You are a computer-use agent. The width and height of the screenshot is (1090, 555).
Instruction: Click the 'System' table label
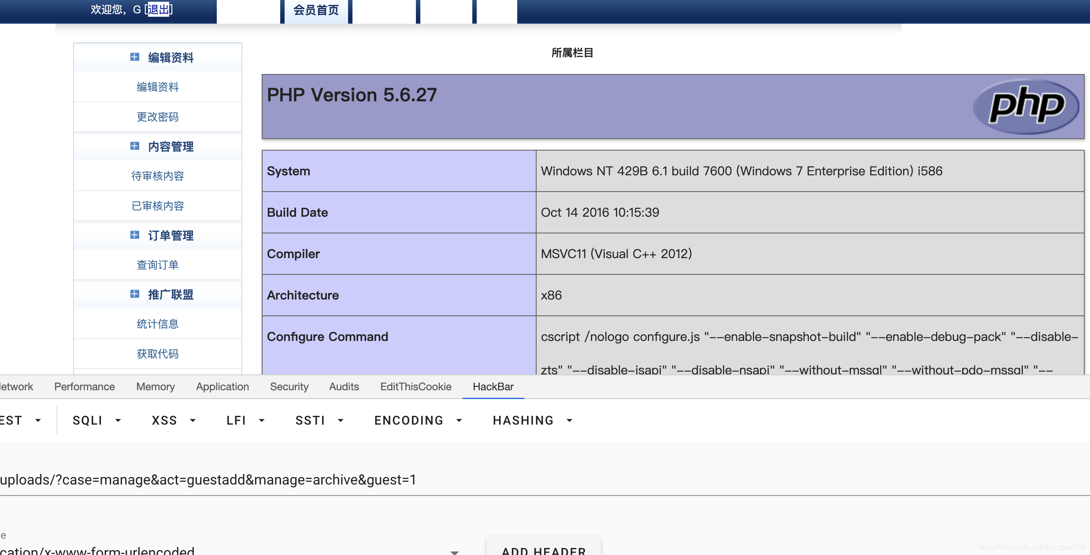288,171
